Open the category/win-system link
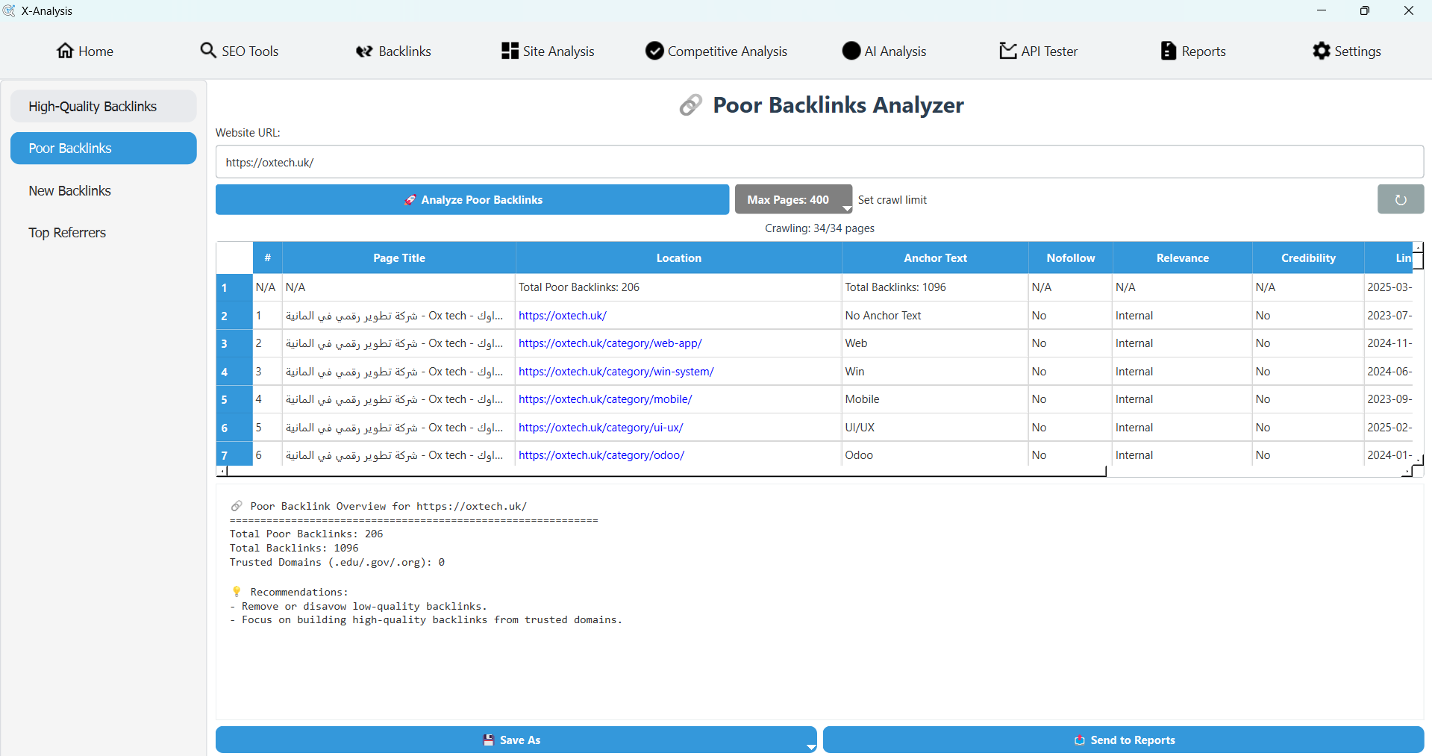This screenshot has height=756, width=1432. pos(616,372)
